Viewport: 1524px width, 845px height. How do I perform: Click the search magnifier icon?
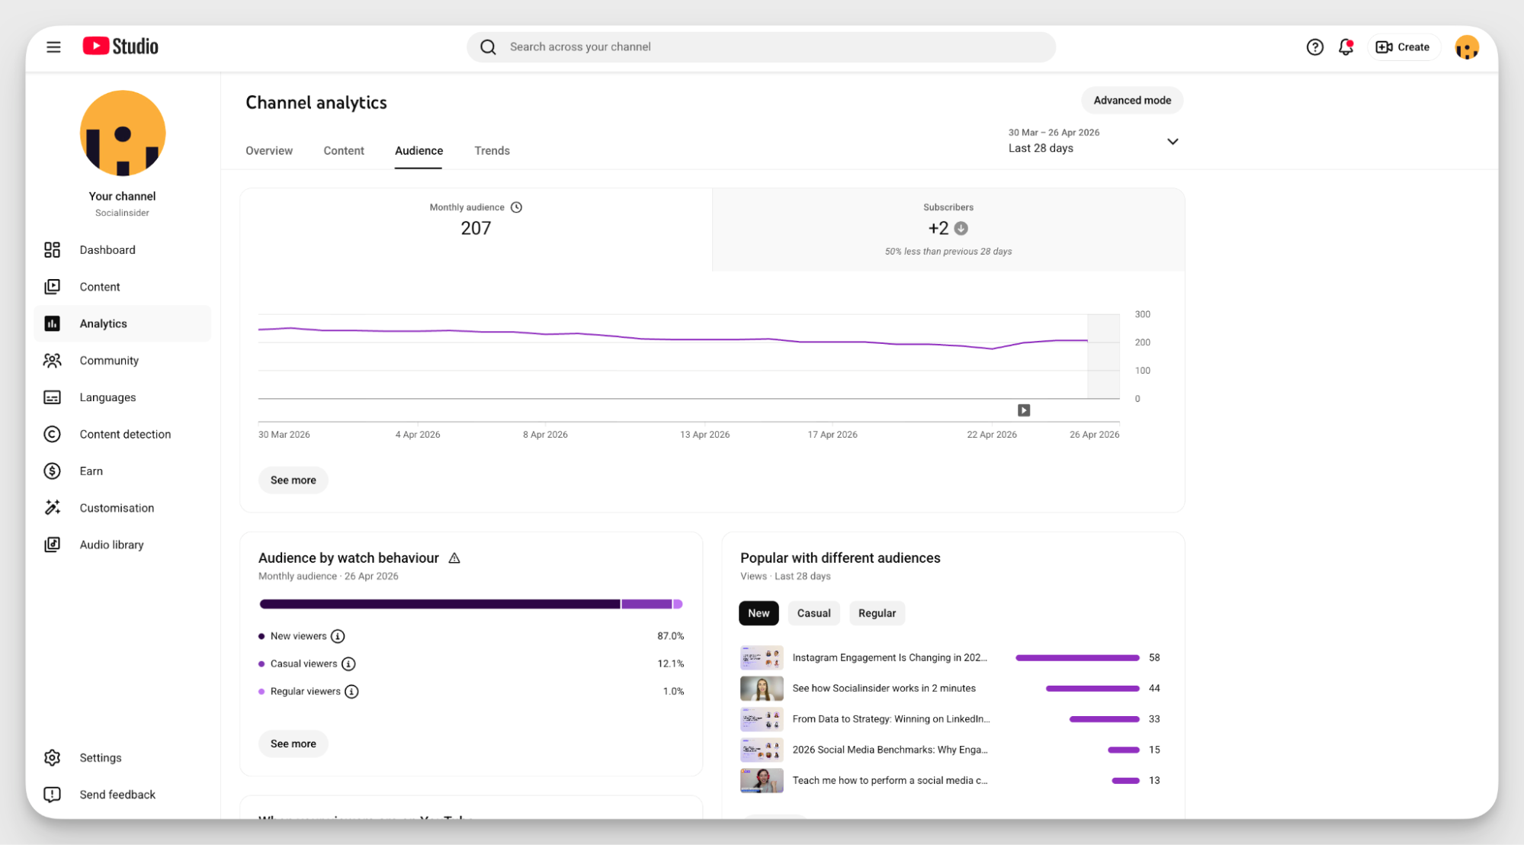pos(488,47)
